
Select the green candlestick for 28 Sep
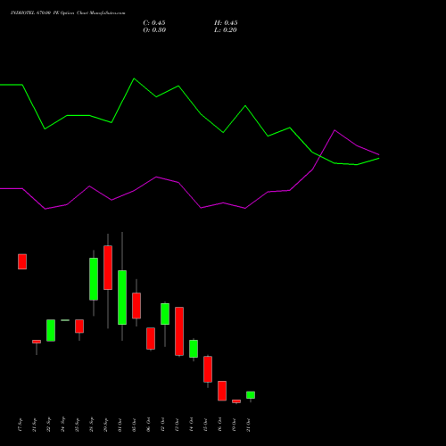[x=94, y=279]
